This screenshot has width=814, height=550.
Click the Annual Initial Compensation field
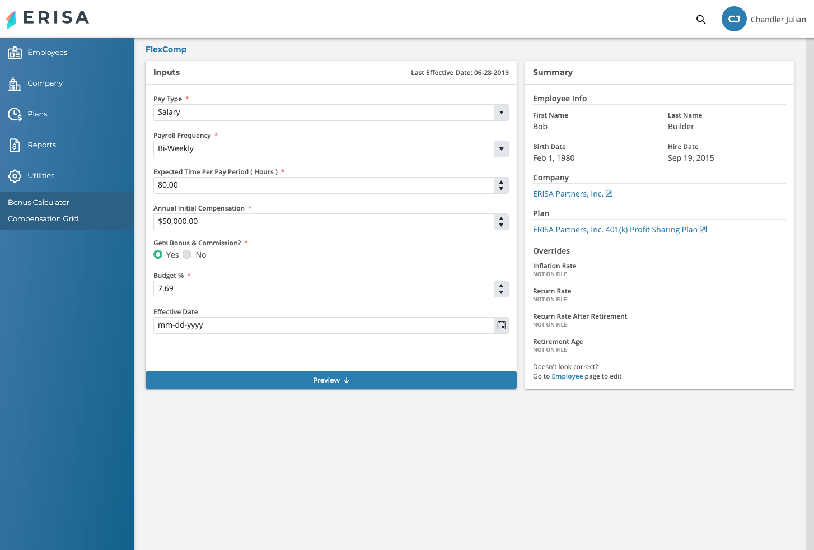[324, 222]
